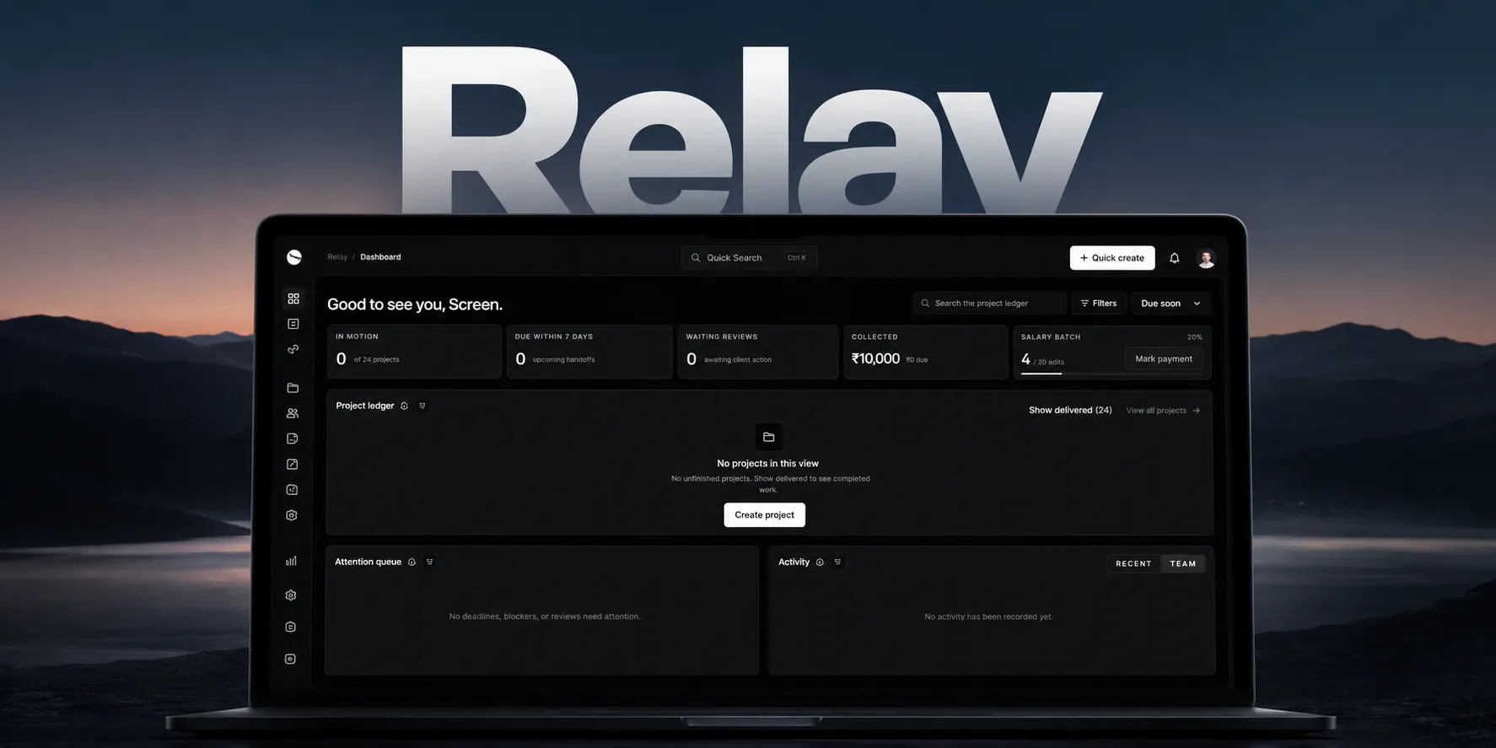The height and width of the screenshot is (748, 1496).
Task: Click the Mark payment button
Action: click(1164, 359)
